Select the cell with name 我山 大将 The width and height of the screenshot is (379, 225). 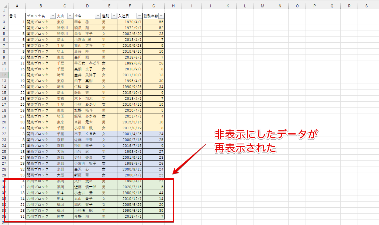click(x=87, y=45)
